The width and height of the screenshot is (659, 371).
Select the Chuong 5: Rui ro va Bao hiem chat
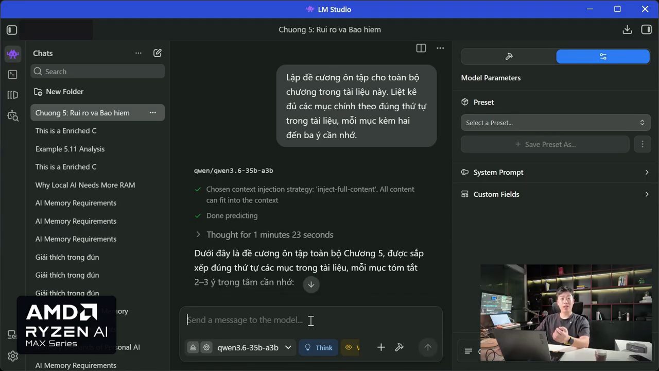(82, 113)
